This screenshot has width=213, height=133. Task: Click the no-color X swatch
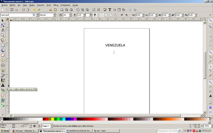click(2, 119)
